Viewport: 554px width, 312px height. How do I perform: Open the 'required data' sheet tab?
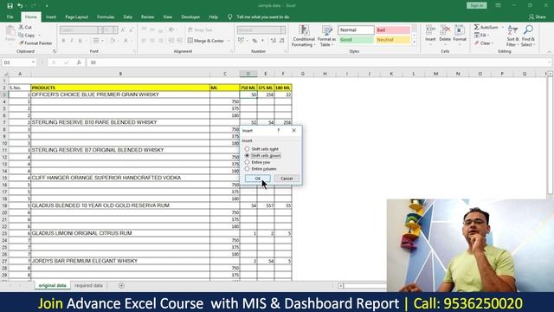click(88, 285)
